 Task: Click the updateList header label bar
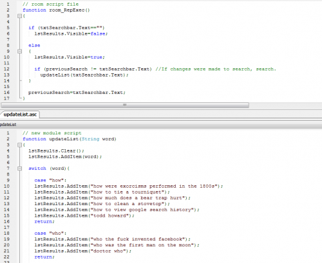coord(161,125)
